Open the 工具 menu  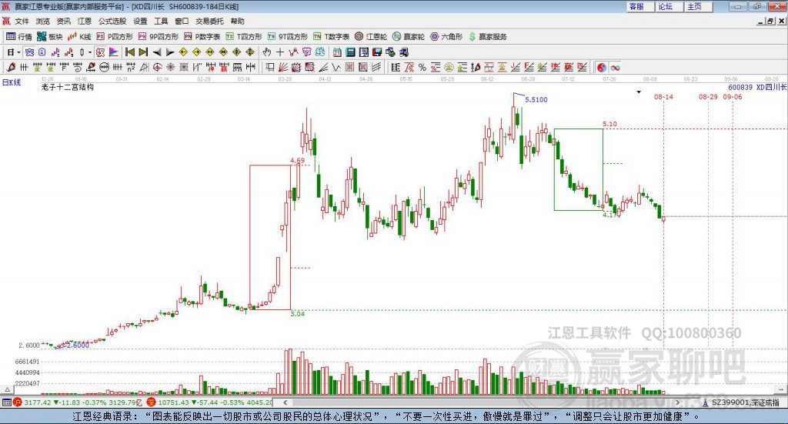click(161, 21)
